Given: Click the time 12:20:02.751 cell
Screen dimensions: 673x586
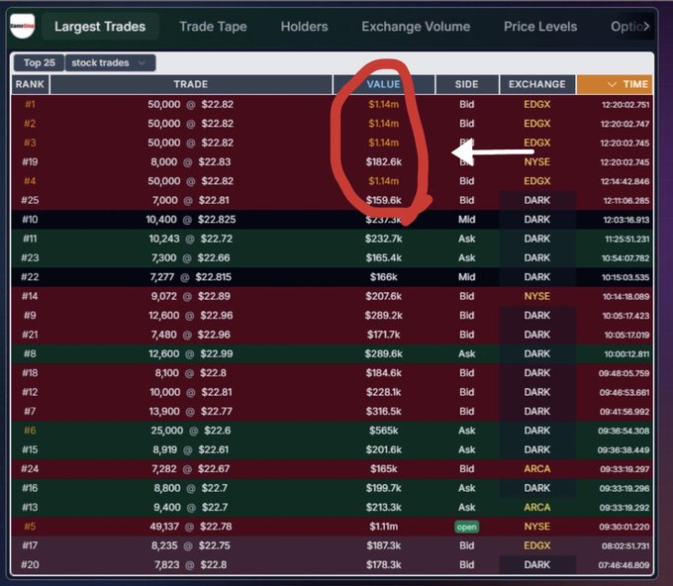Looking at the screenshot, I should click(625, 105).
